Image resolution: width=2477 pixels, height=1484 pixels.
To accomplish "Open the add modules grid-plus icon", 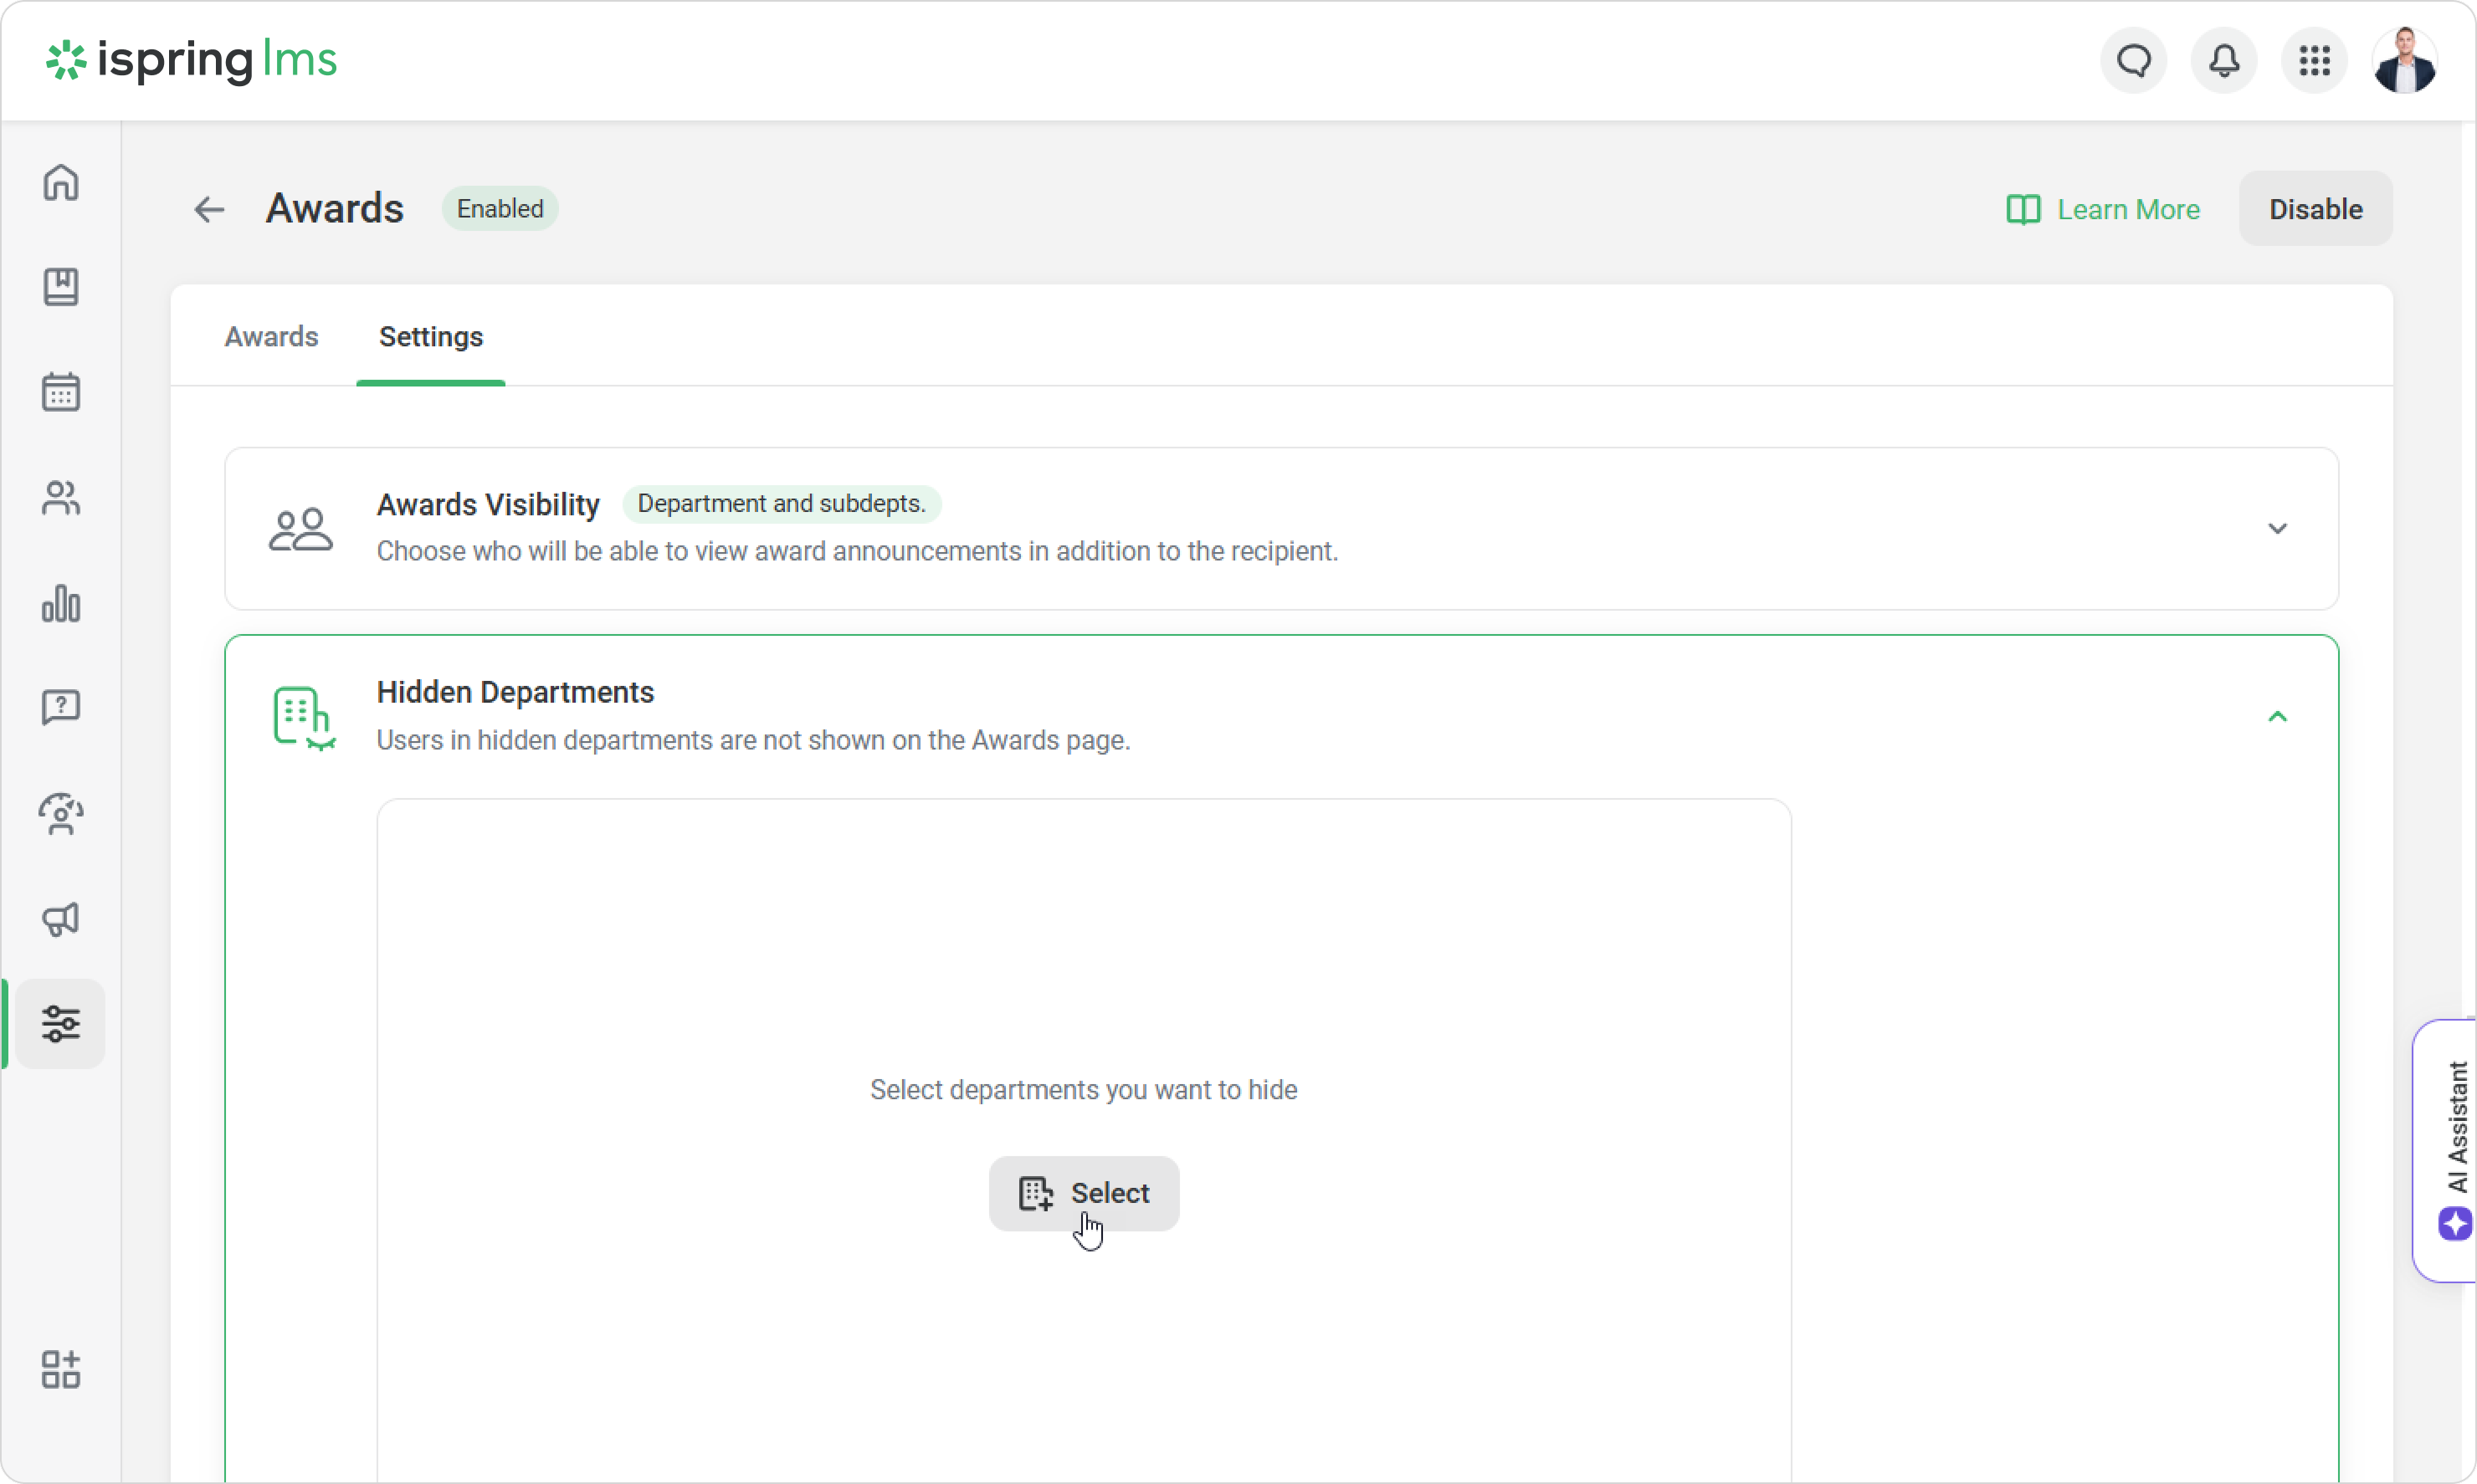I will point(61,1369).
